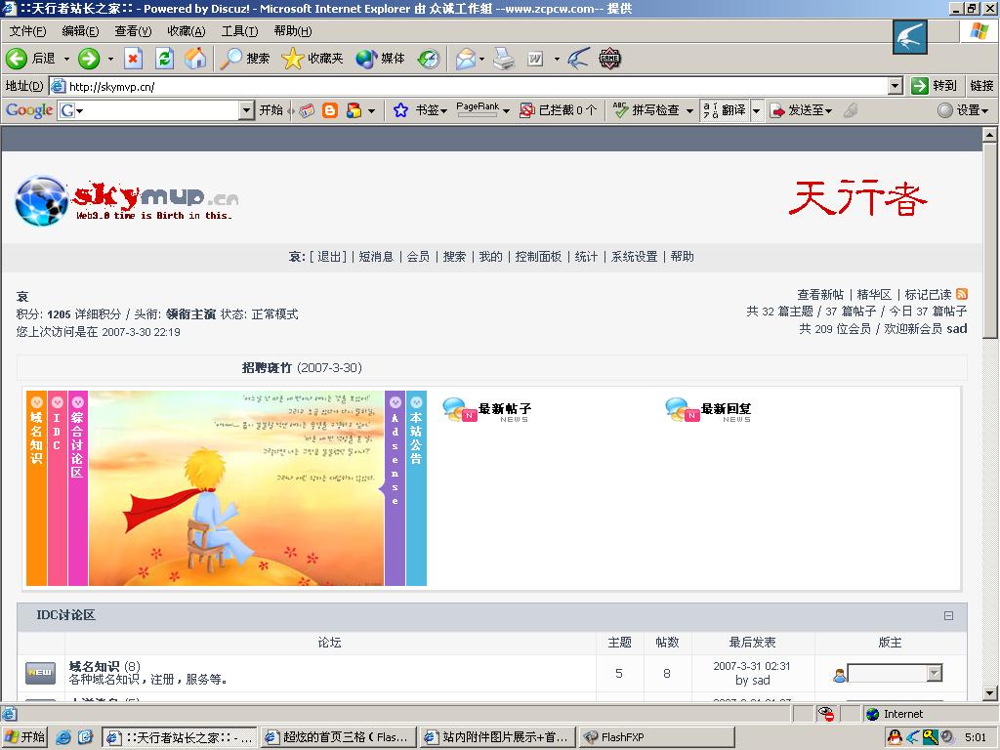Open the 文件(F) menu
The width and height of the screenshot is (1000, 750).
point(27,31)
